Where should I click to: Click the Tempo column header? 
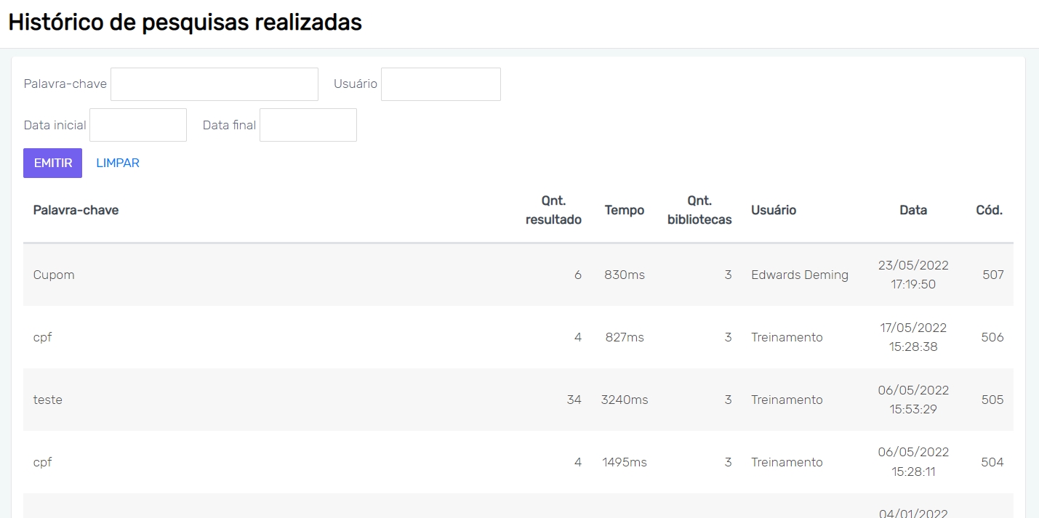624,210
